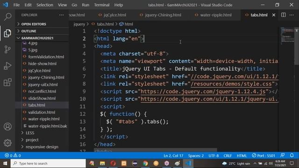Open the notifications bell in status bar
The width and height of the screenshot is (299, 168).
tap(292, 155)
